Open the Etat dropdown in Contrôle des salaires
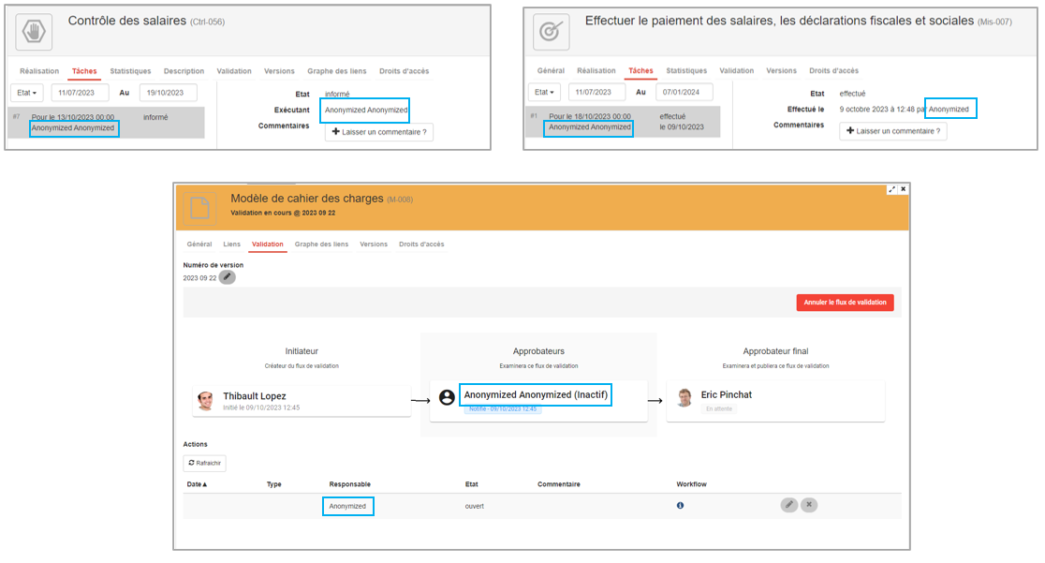Viewport: 1045px width, 563px height. point(26,93)
